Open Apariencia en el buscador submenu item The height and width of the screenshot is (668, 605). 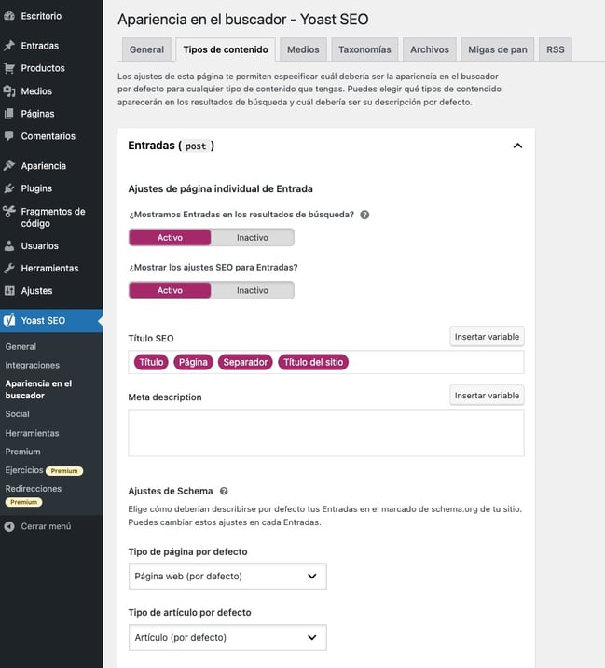[39, 389]
